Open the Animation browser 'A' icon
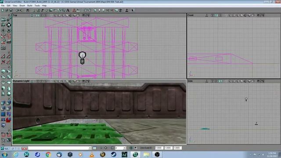Image resolution: width=281 pixels, height=158 pixels. click(x=68, y=11)
